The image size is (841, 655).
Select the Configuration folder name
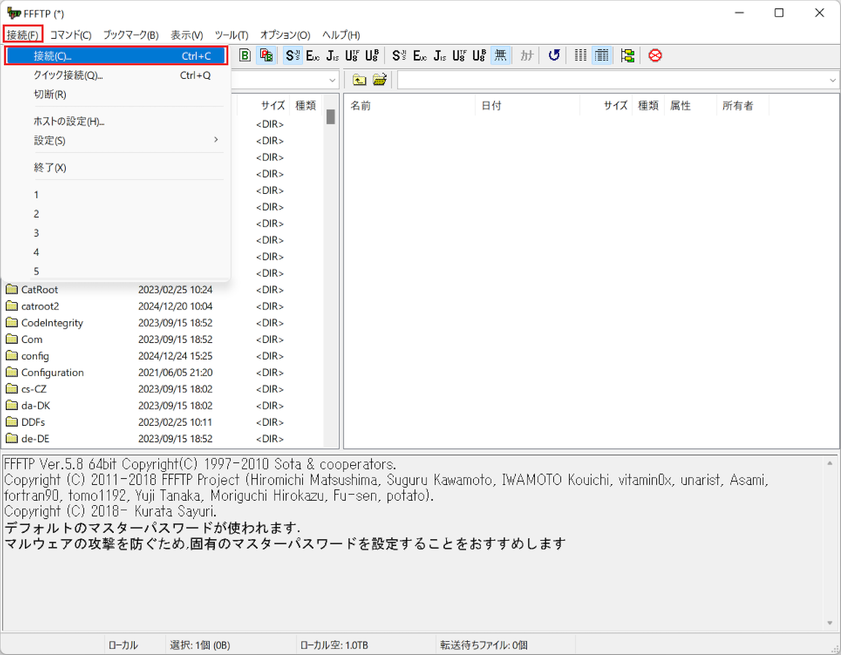pos(53,373)
